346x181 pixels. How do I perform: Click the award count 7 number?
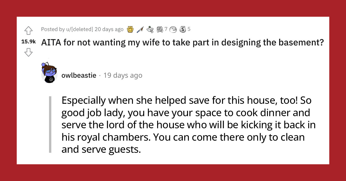[166, 29]
